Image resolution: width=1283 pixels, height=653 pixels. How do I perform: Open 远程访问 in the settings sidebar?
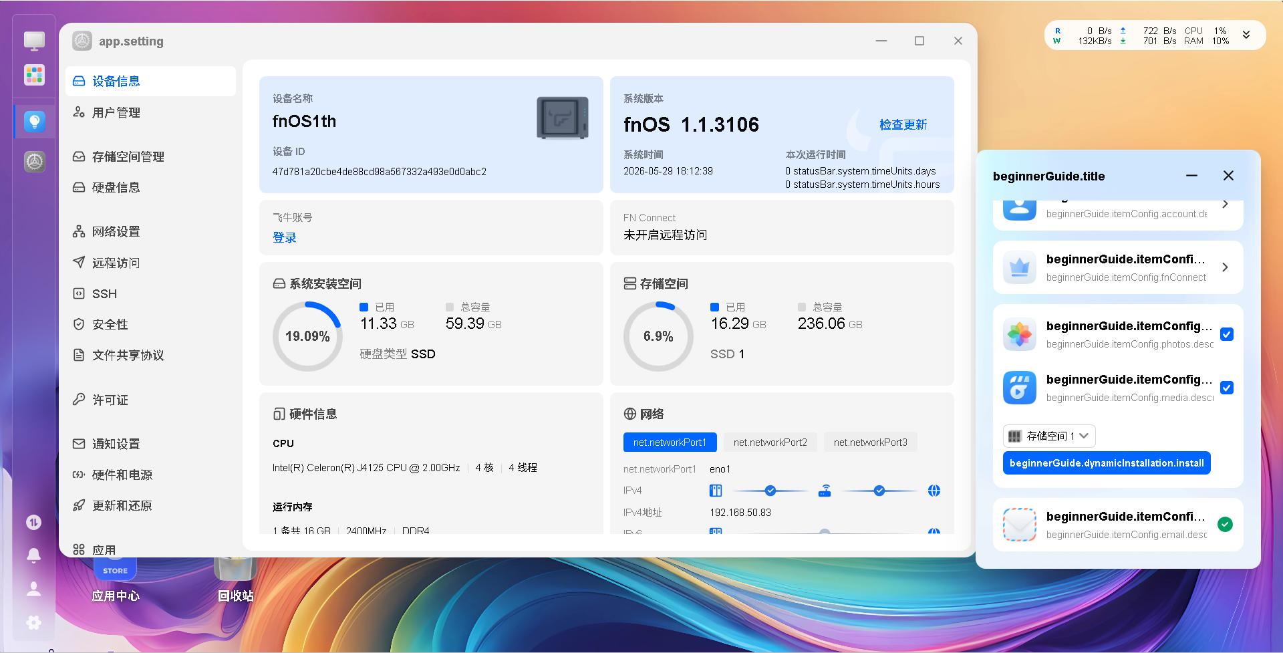coord(151,263)
